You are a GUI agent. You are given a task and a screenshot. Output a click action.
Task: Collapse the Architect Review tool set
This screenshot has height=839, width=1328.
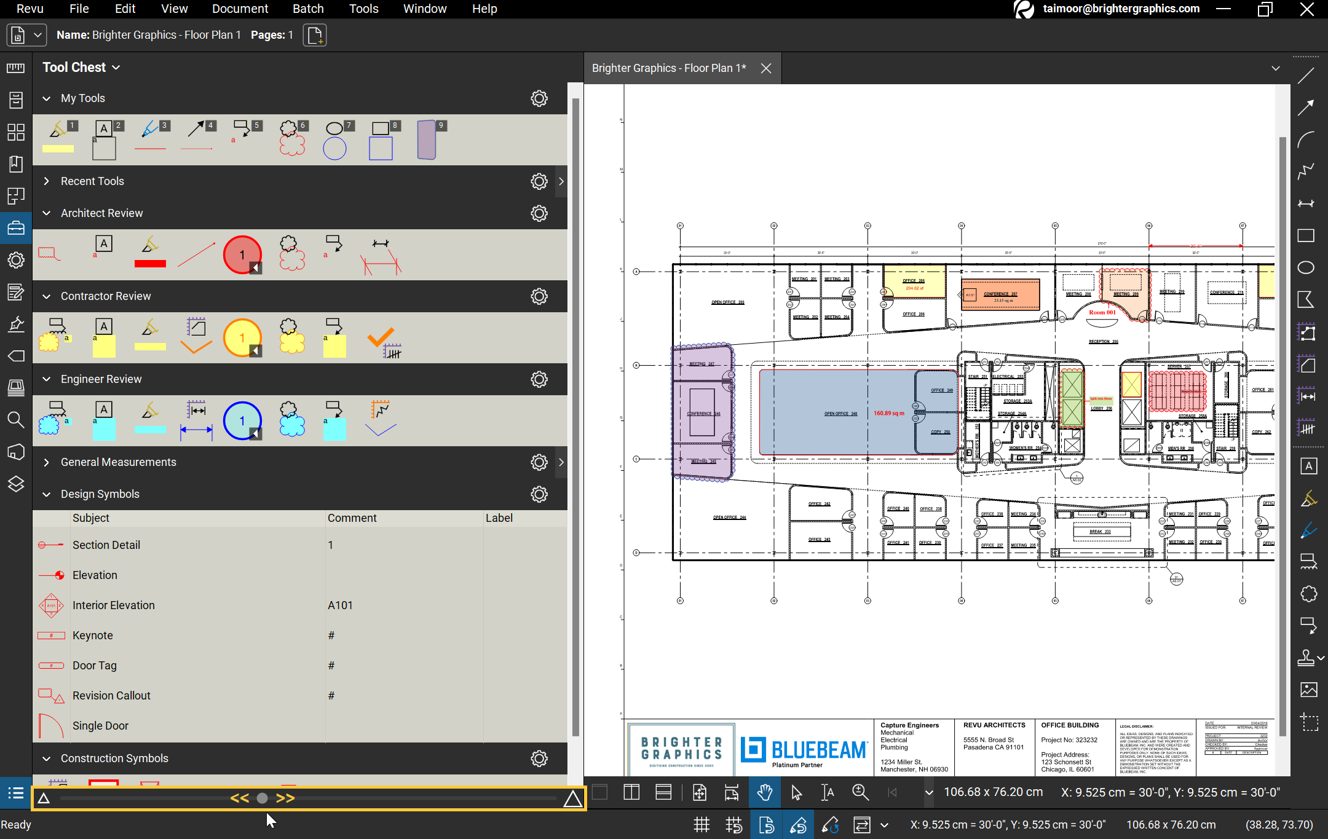tap(46, 213)
